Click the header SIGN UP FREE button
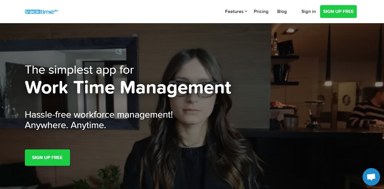The height and width of the screenshot is (189, 384). [338, 11]
